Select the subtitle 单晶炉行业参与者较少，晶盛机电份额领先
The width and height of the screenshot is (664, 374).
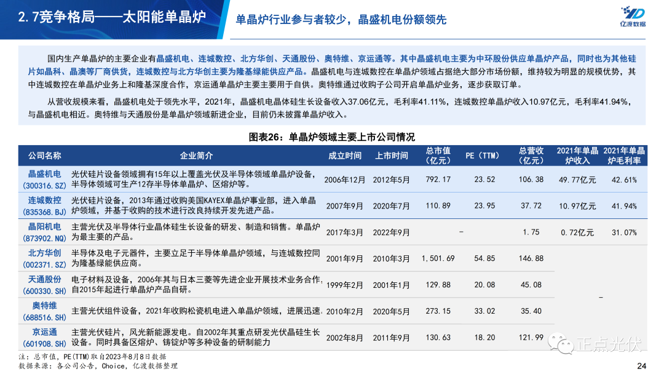click(341, 20)
